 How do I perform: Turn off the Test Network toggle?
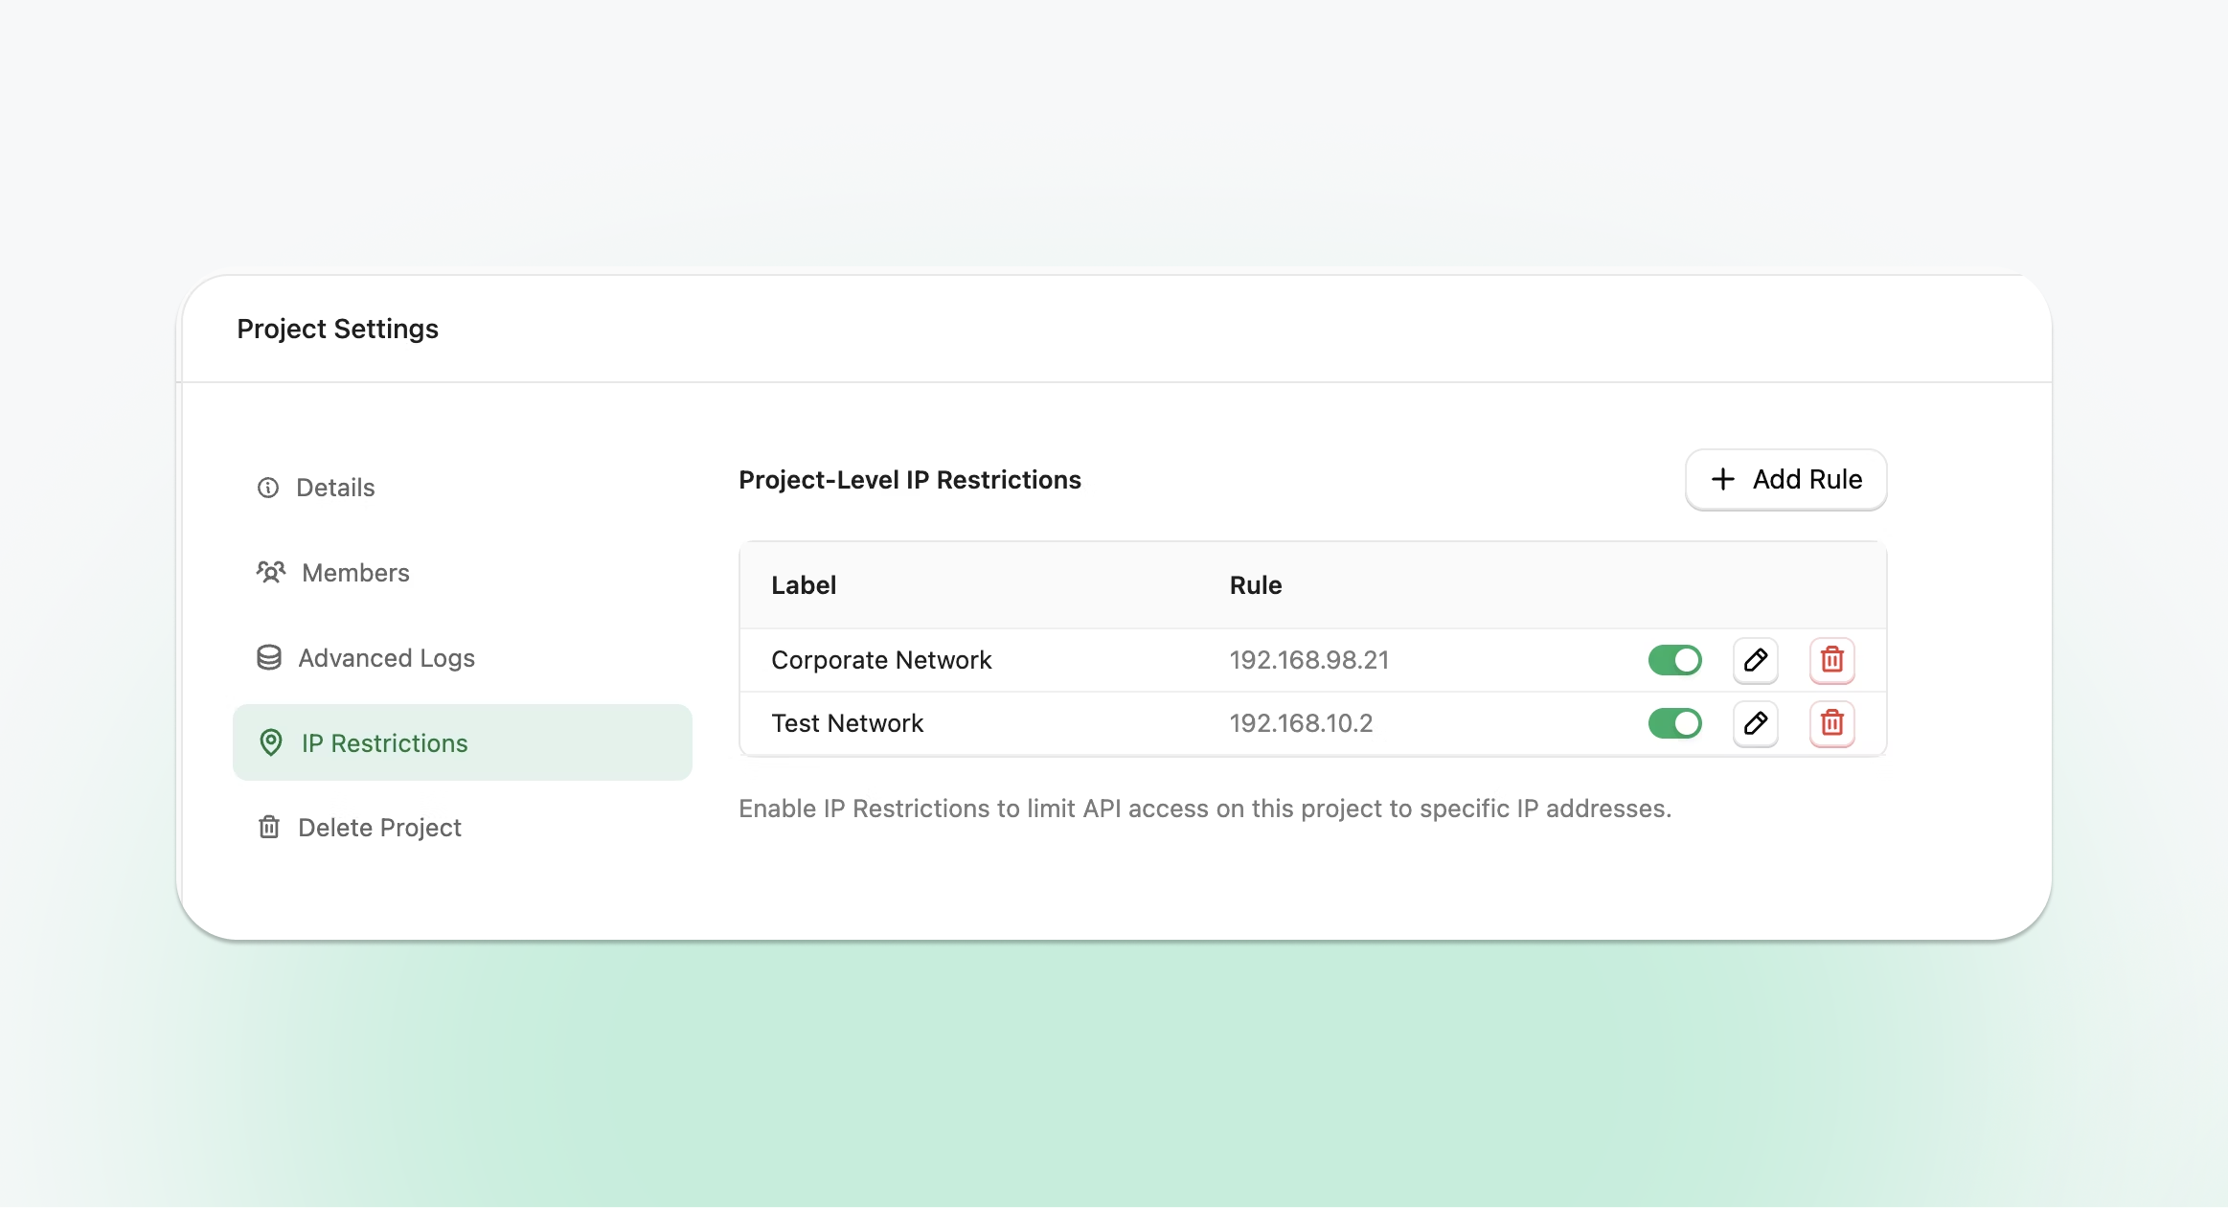coord(1674,723)
